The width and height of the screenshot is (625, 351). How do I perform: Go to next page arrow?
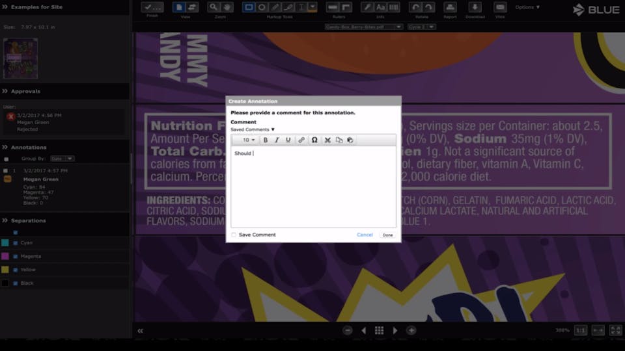coord(395,330)
